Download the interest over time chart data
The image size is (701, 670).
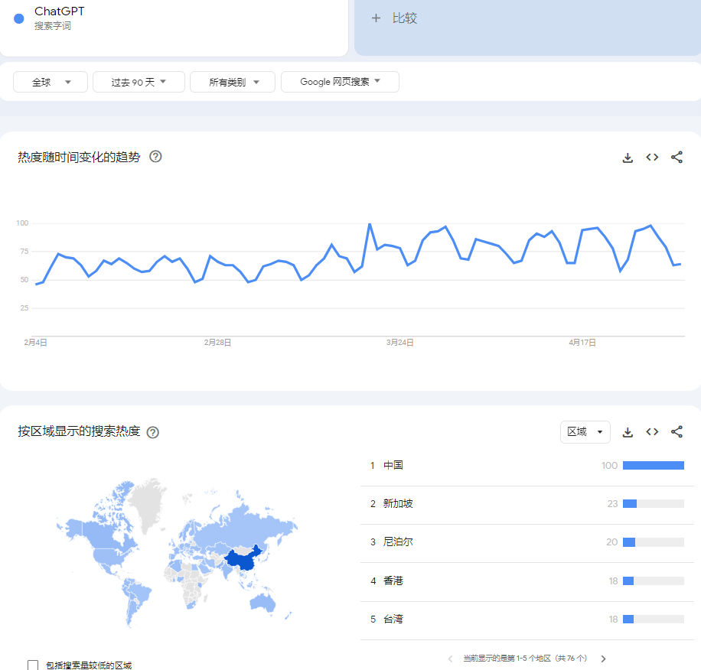pos(628,158)
